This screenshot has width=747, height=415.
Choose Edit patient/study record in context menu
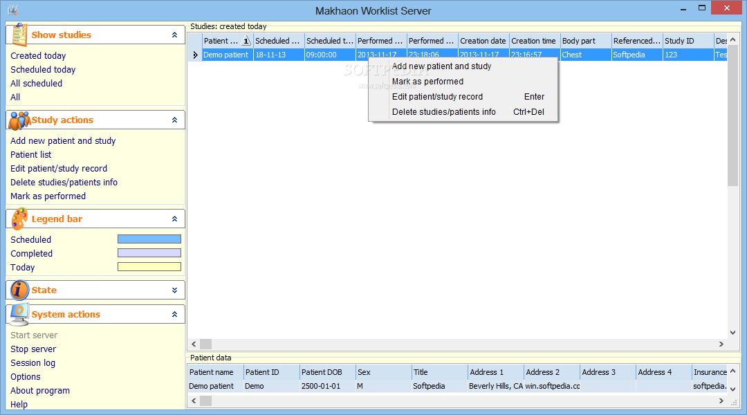coord(463,97)
